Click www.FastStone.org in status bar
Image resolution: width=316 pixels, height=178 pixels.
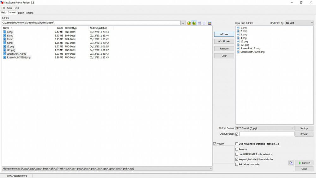tap(17, 176)
